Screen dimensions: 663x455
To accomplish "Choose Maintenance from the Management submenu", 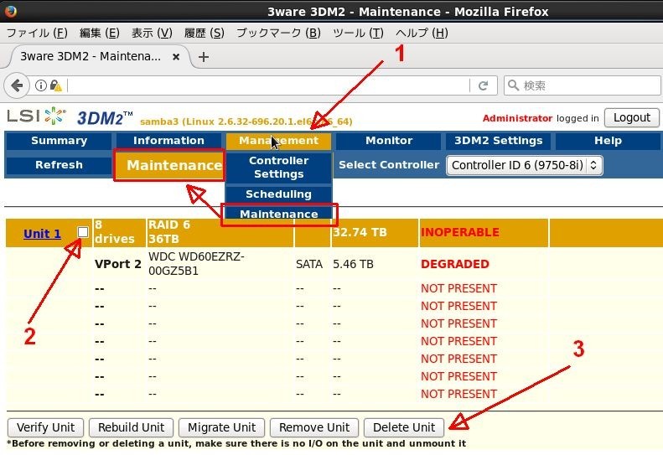I will pos(278,214).
